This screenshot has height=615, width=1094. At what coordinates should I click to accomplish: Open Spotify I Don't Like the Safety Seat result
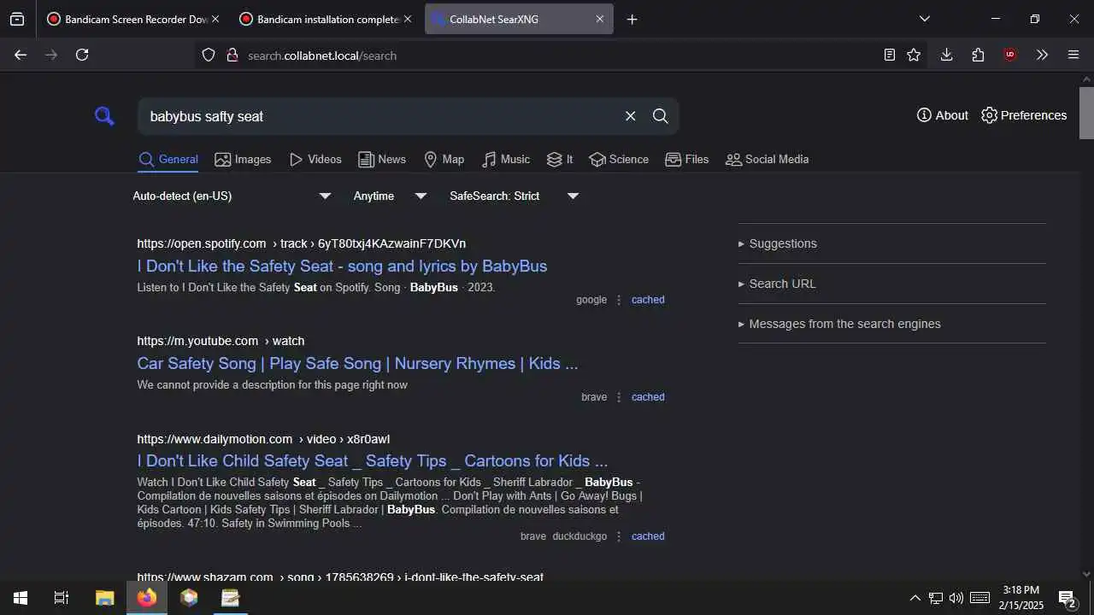[x=342, y=266]
